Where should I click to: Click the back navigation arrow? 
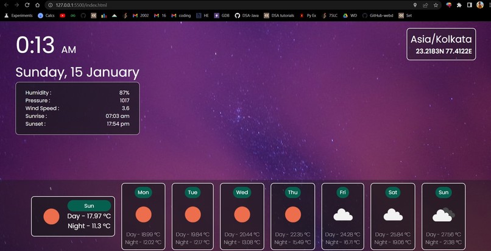pos(6,5)
